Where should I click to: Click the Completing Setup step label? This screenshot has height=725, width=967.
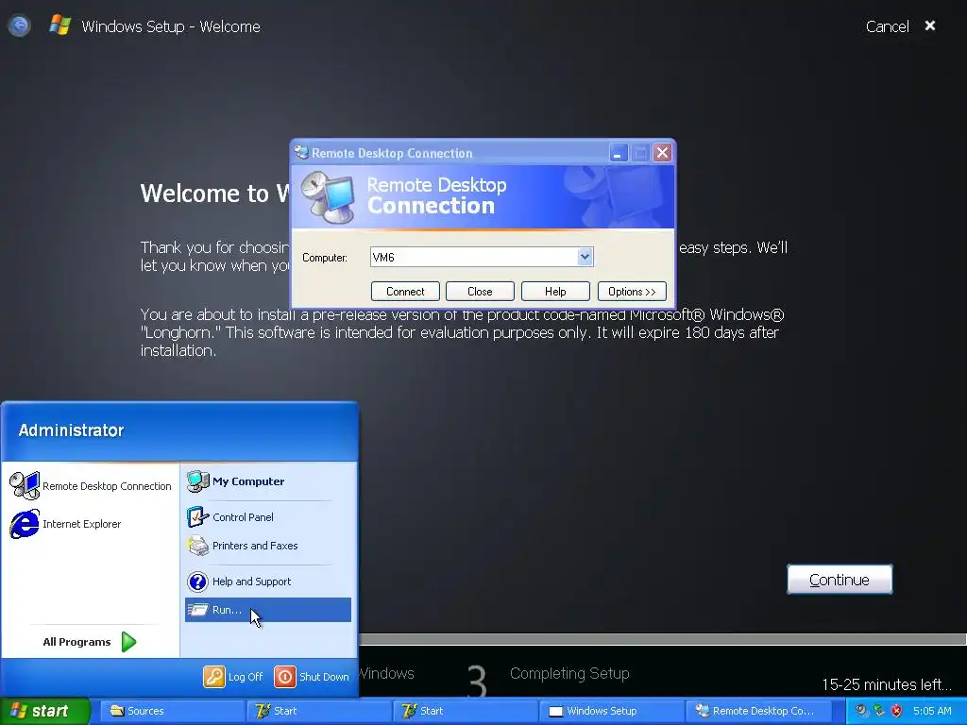point(569,673)
